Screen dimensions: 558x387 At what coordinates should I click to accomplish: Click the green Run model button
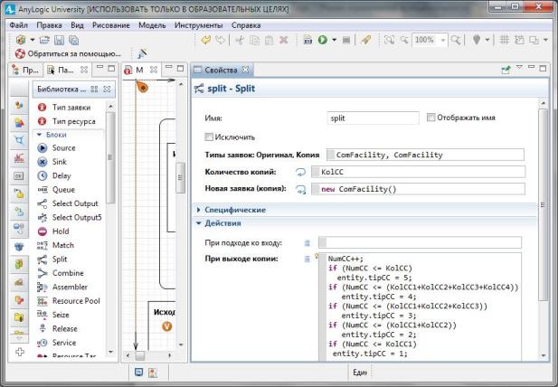click(x=323, y=40)
